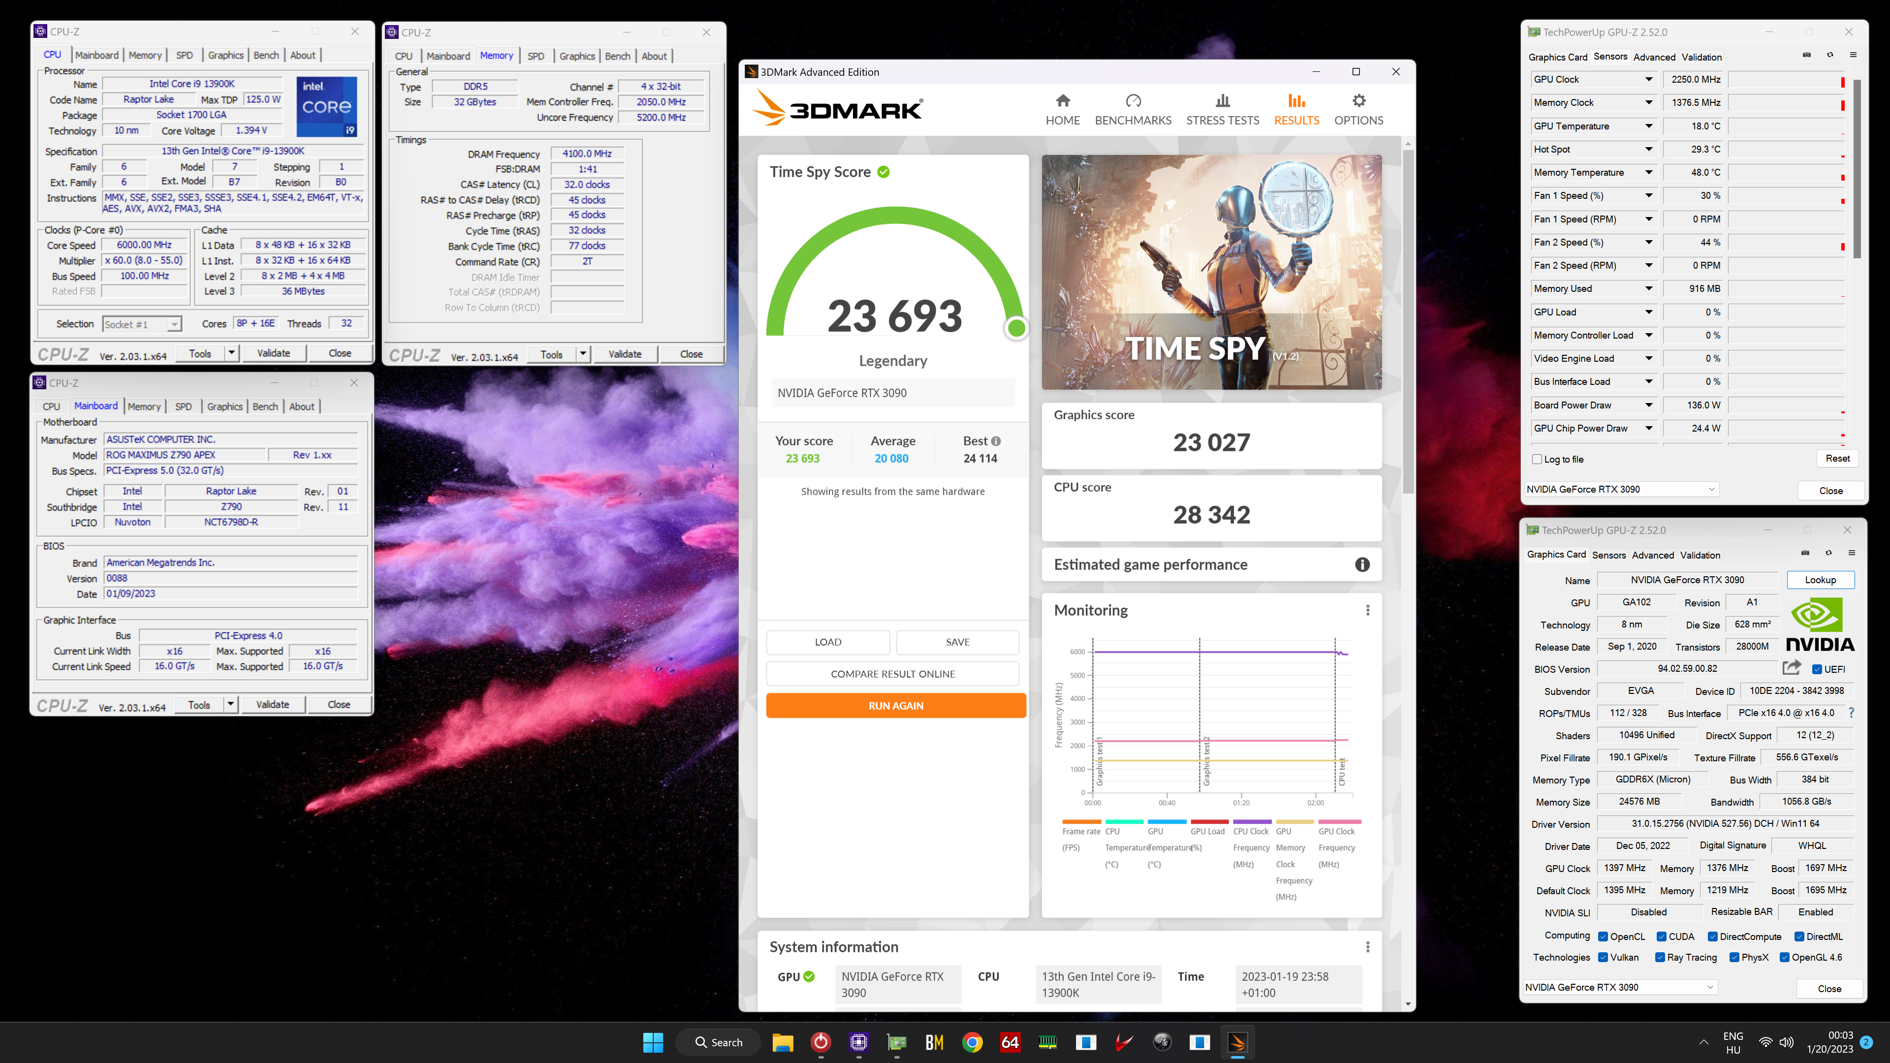Screen dimensions: 1890x1063
Task: Click GPU-Z Sensors screenshot camera icon
Action: coord(1807,55)
